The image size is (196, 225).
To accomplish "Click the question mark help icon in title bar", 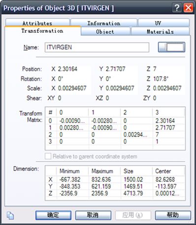I will 177,8.
